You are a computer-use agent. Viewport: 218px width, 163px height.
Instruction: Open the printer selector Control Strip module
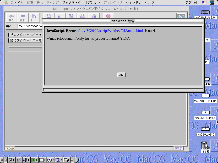click(67, 160)
